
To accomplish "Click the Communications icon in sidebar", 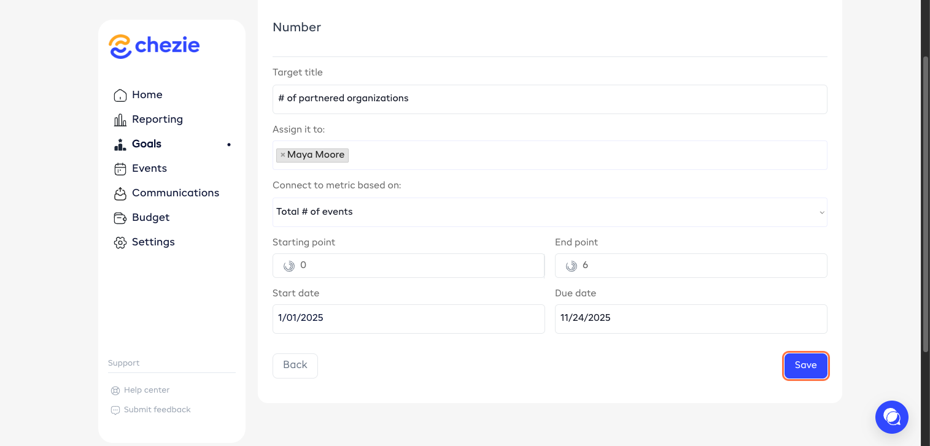I will pyautogui.click(x=120, y=193).
